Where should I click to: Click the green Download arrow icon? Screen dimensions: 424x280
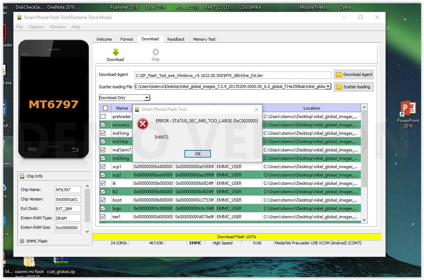[x=115, y=52]
